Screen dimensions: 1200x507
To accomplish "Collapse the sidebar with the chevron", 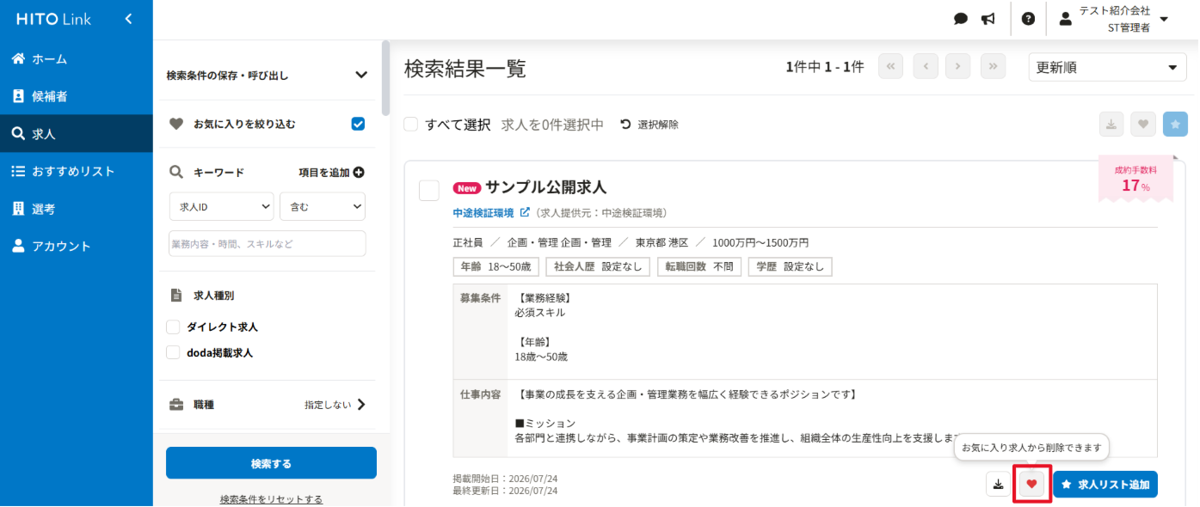I will 129,19.
